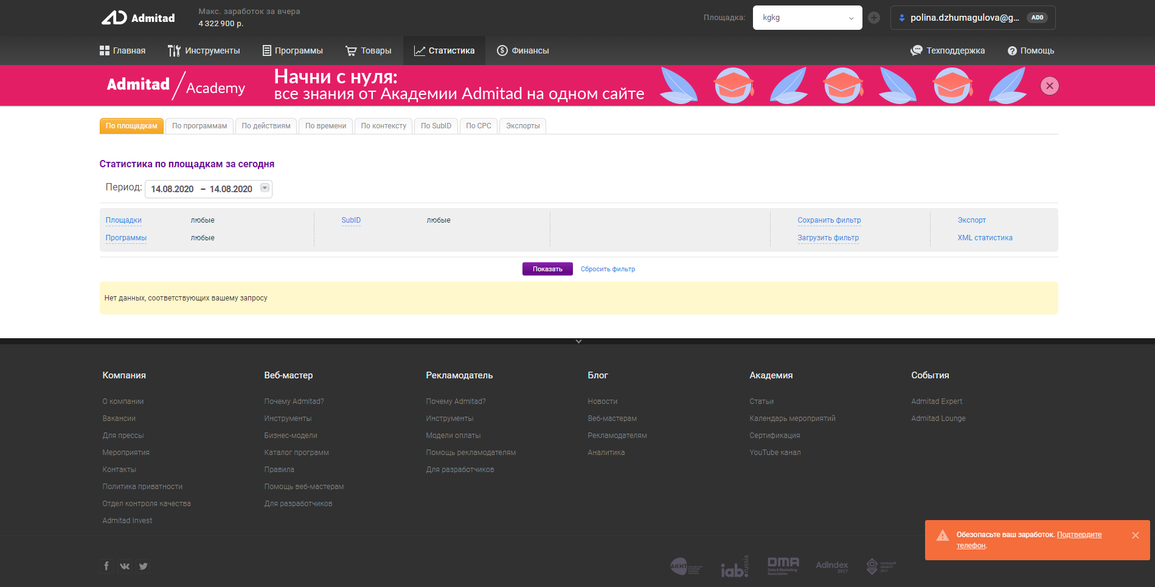Click the 2017 award badge logo

coord(881,566)
